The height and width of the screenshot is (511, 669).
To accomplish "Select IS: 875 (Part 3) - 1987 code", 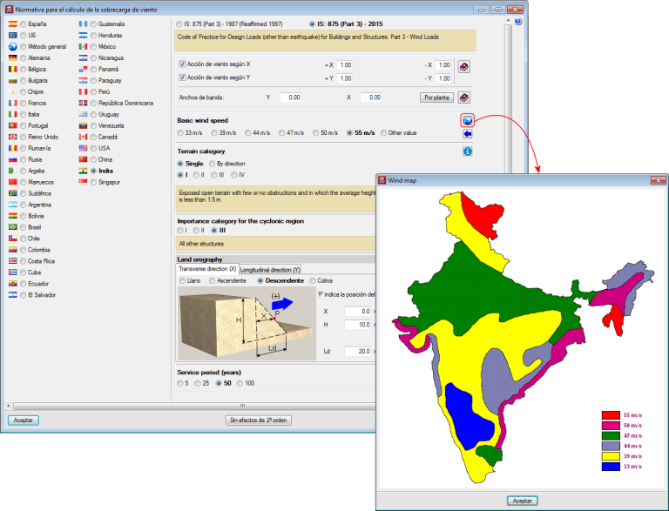I will tap(179, 24).
